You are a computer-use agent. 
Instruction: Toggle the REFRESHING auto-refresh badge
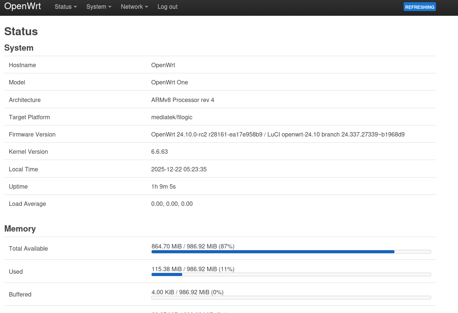pyautogui.click(x=419, y=7)
